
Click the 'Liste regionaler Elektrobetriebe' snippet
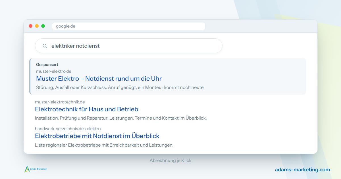pyautogui.click(x=104, y=145)
